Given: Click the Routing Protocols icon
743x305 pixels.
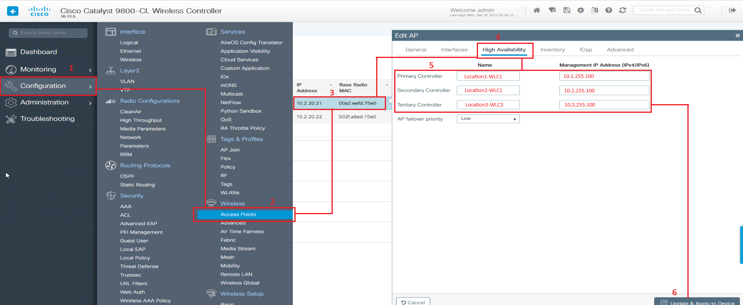Looking at the screenshot, I should pos(111,165).
